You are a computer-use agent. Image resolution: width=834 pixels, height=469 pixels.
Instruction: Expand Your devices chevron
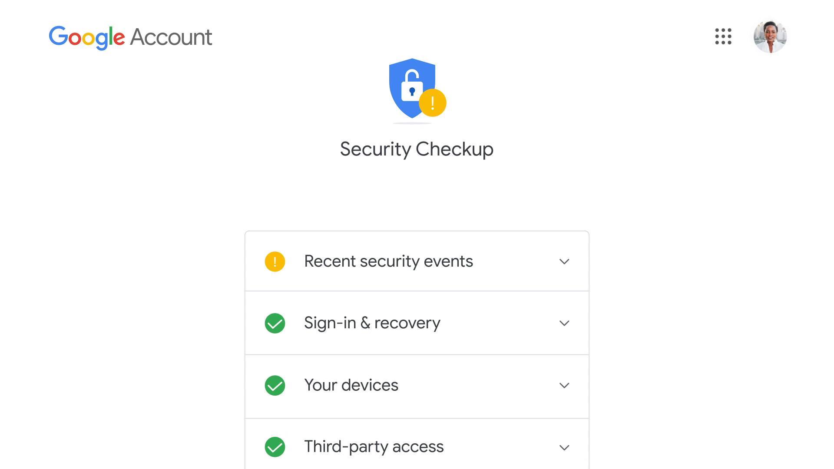(564, 385)
